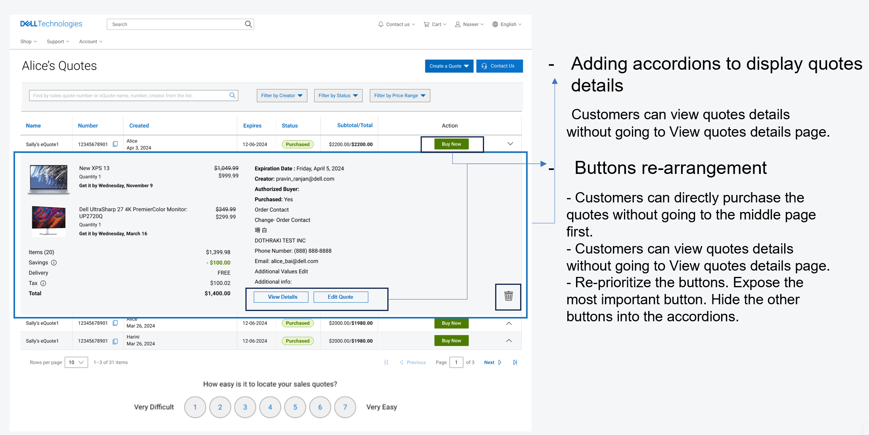The height and width of the screenshot is (435, 869).
Task: Click the globe icon beside English
Action: pyautogui.click(x=495, y=24)
